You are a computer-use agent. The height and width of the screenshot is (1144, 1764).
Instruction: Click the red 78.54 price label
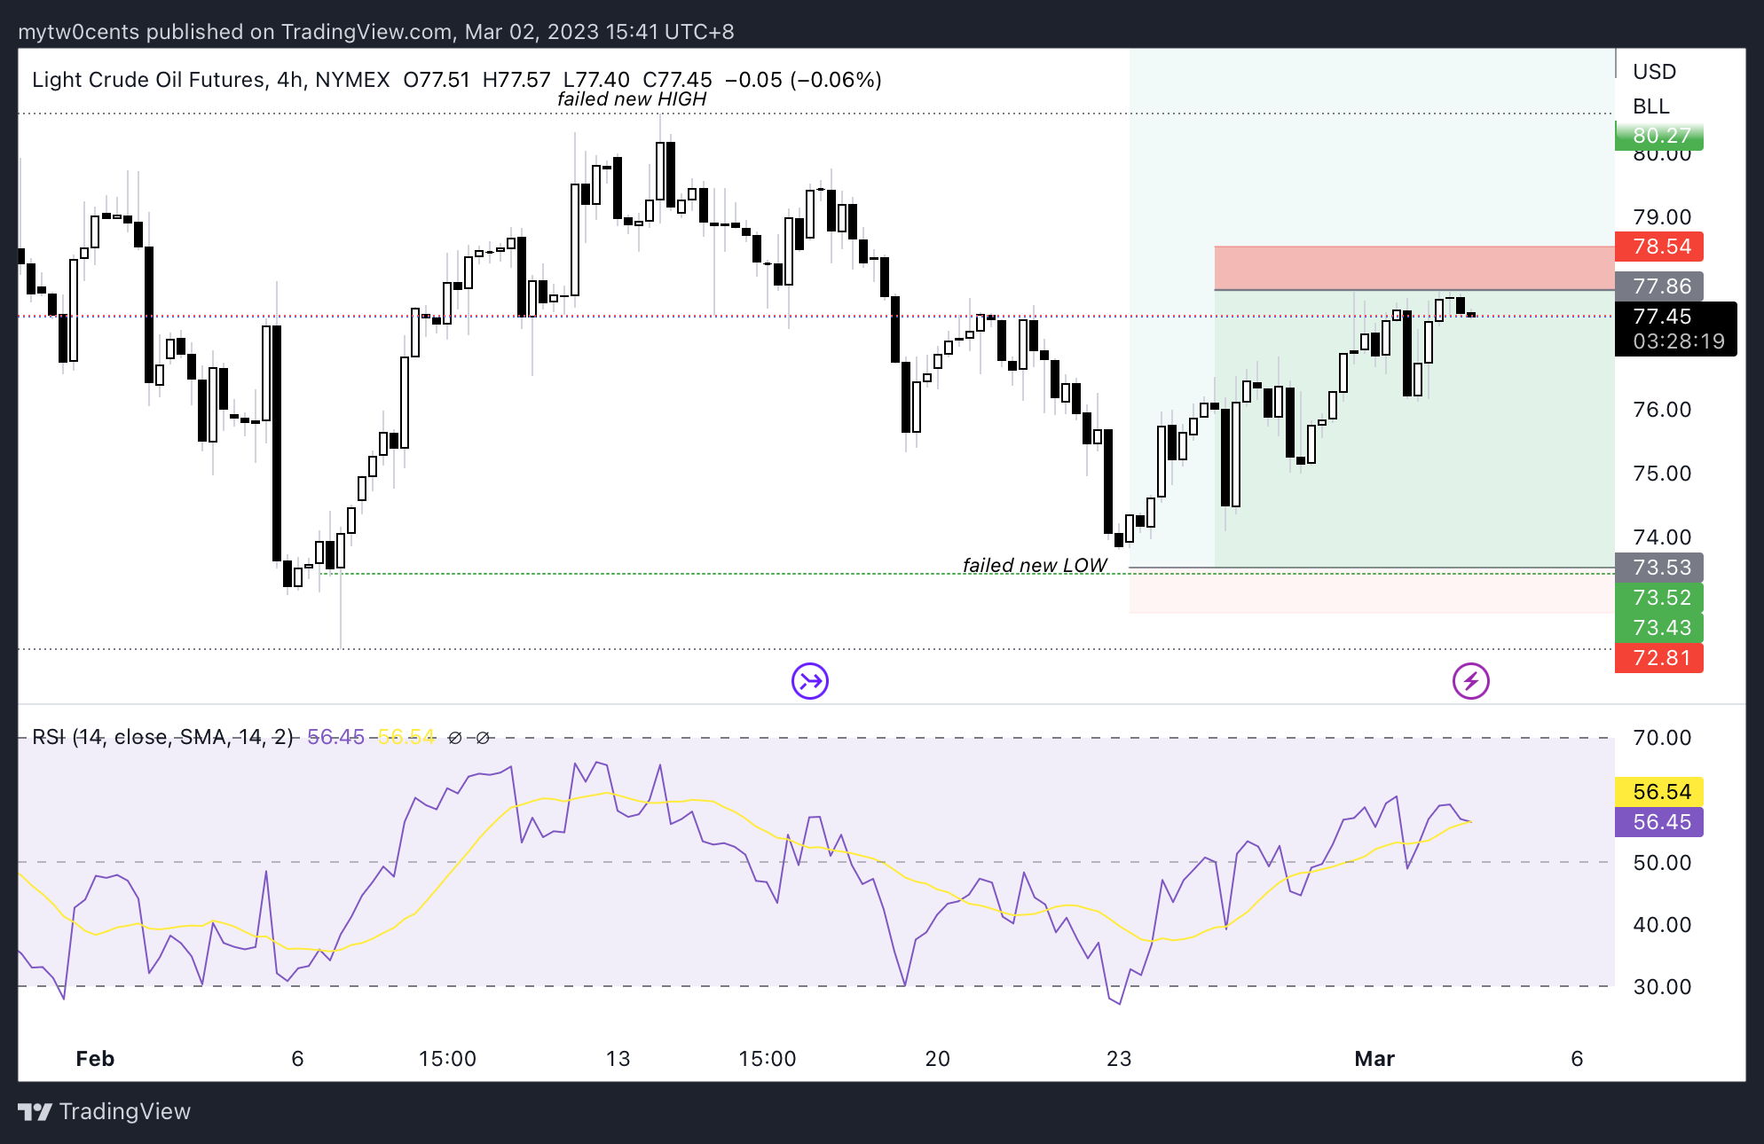(1659, 247)
